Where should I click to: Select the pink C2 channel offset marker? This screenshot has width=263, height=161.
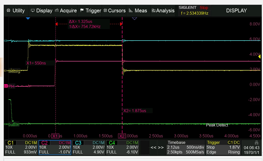pos(6,86)
